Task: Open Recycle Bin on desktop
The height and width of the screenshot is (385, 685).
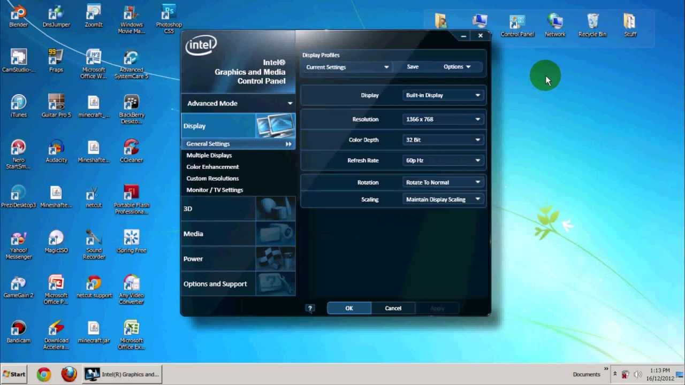Action: click(592, 26)
